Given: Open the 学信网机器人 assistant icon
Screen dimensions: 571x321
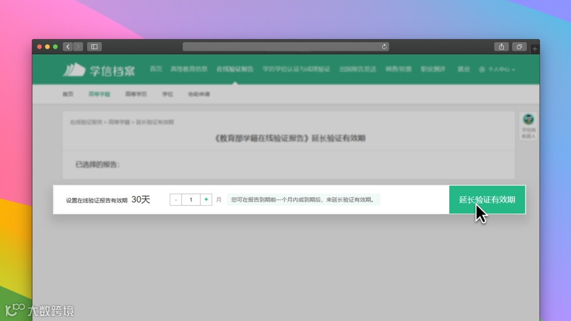Looking at the screenshot, I should click(x=528, y=126).
